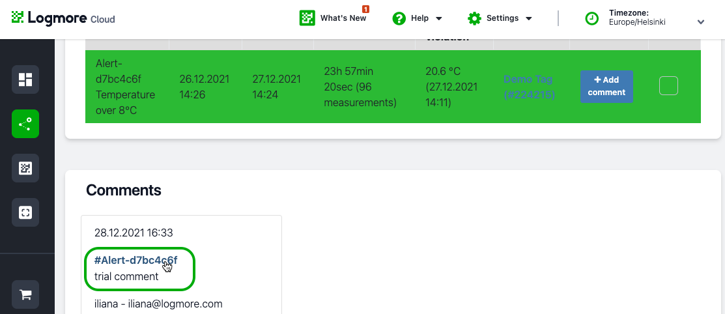The height and width of the screenshot is (314, 725).
Task: Open the What's New menu
Action: pos(333,18)
